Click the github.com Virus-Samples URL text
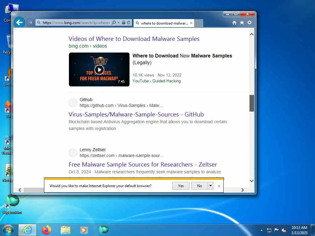315x236 pixels. click(x=121, y=105)
